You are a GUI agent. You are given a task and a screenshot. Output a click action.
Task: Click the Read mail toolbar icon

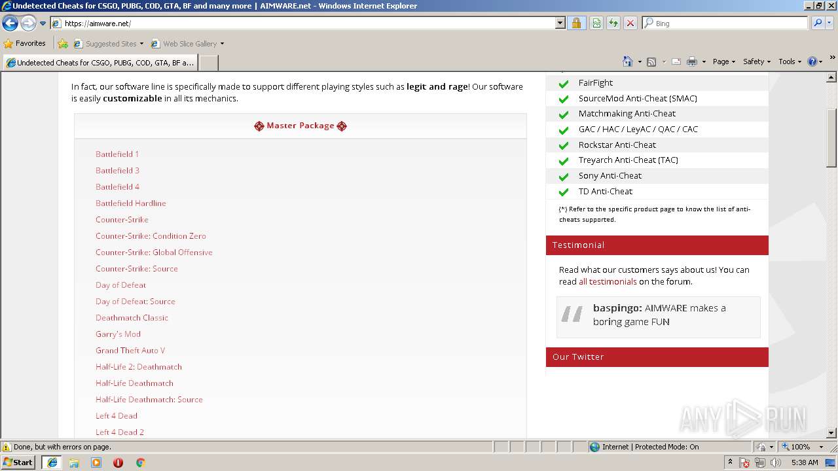pos(676,61)
